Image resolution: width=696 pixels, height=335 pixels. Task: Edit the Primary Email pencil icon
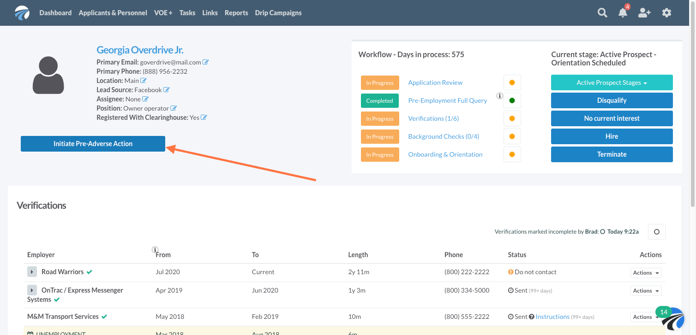206,62
